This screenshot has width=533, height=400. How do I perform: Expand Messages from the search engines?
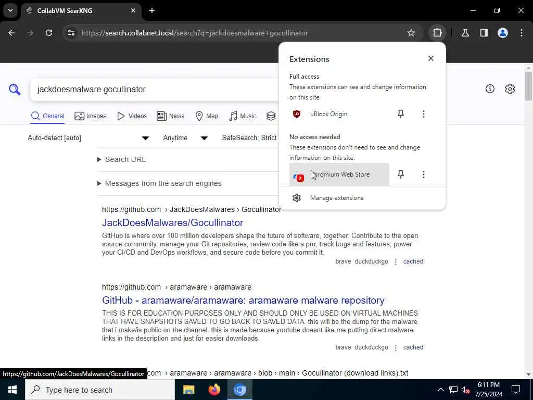[x=159, y=183]
